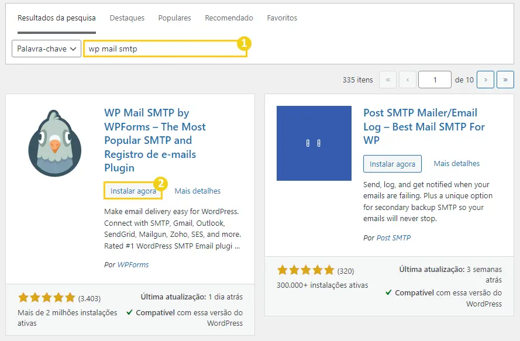520x341 pixels.
Task: Open the Favoritos tab
Action: coord(282,18)
